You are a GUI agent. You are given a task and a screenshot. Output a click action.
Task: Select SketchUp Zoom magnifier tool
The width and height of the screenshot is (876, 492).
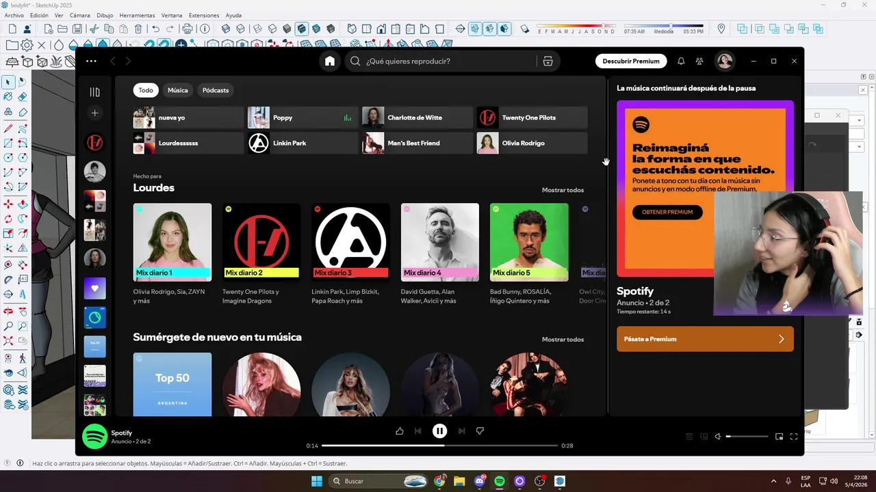pyautogui.click(x=8, y=326)
